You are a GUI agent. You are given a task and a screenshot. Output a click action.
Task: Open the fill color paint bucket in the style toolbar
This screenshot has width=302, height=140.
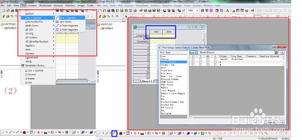(218, 16)
